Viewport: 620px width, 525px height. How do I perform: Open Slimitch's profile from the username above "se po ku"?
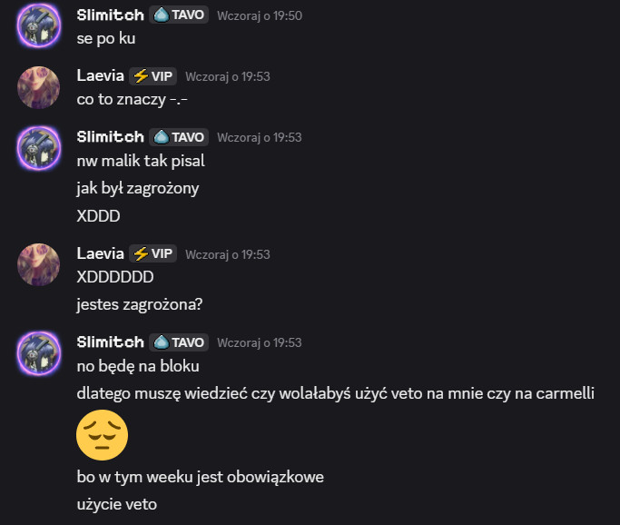click(110, 15)
